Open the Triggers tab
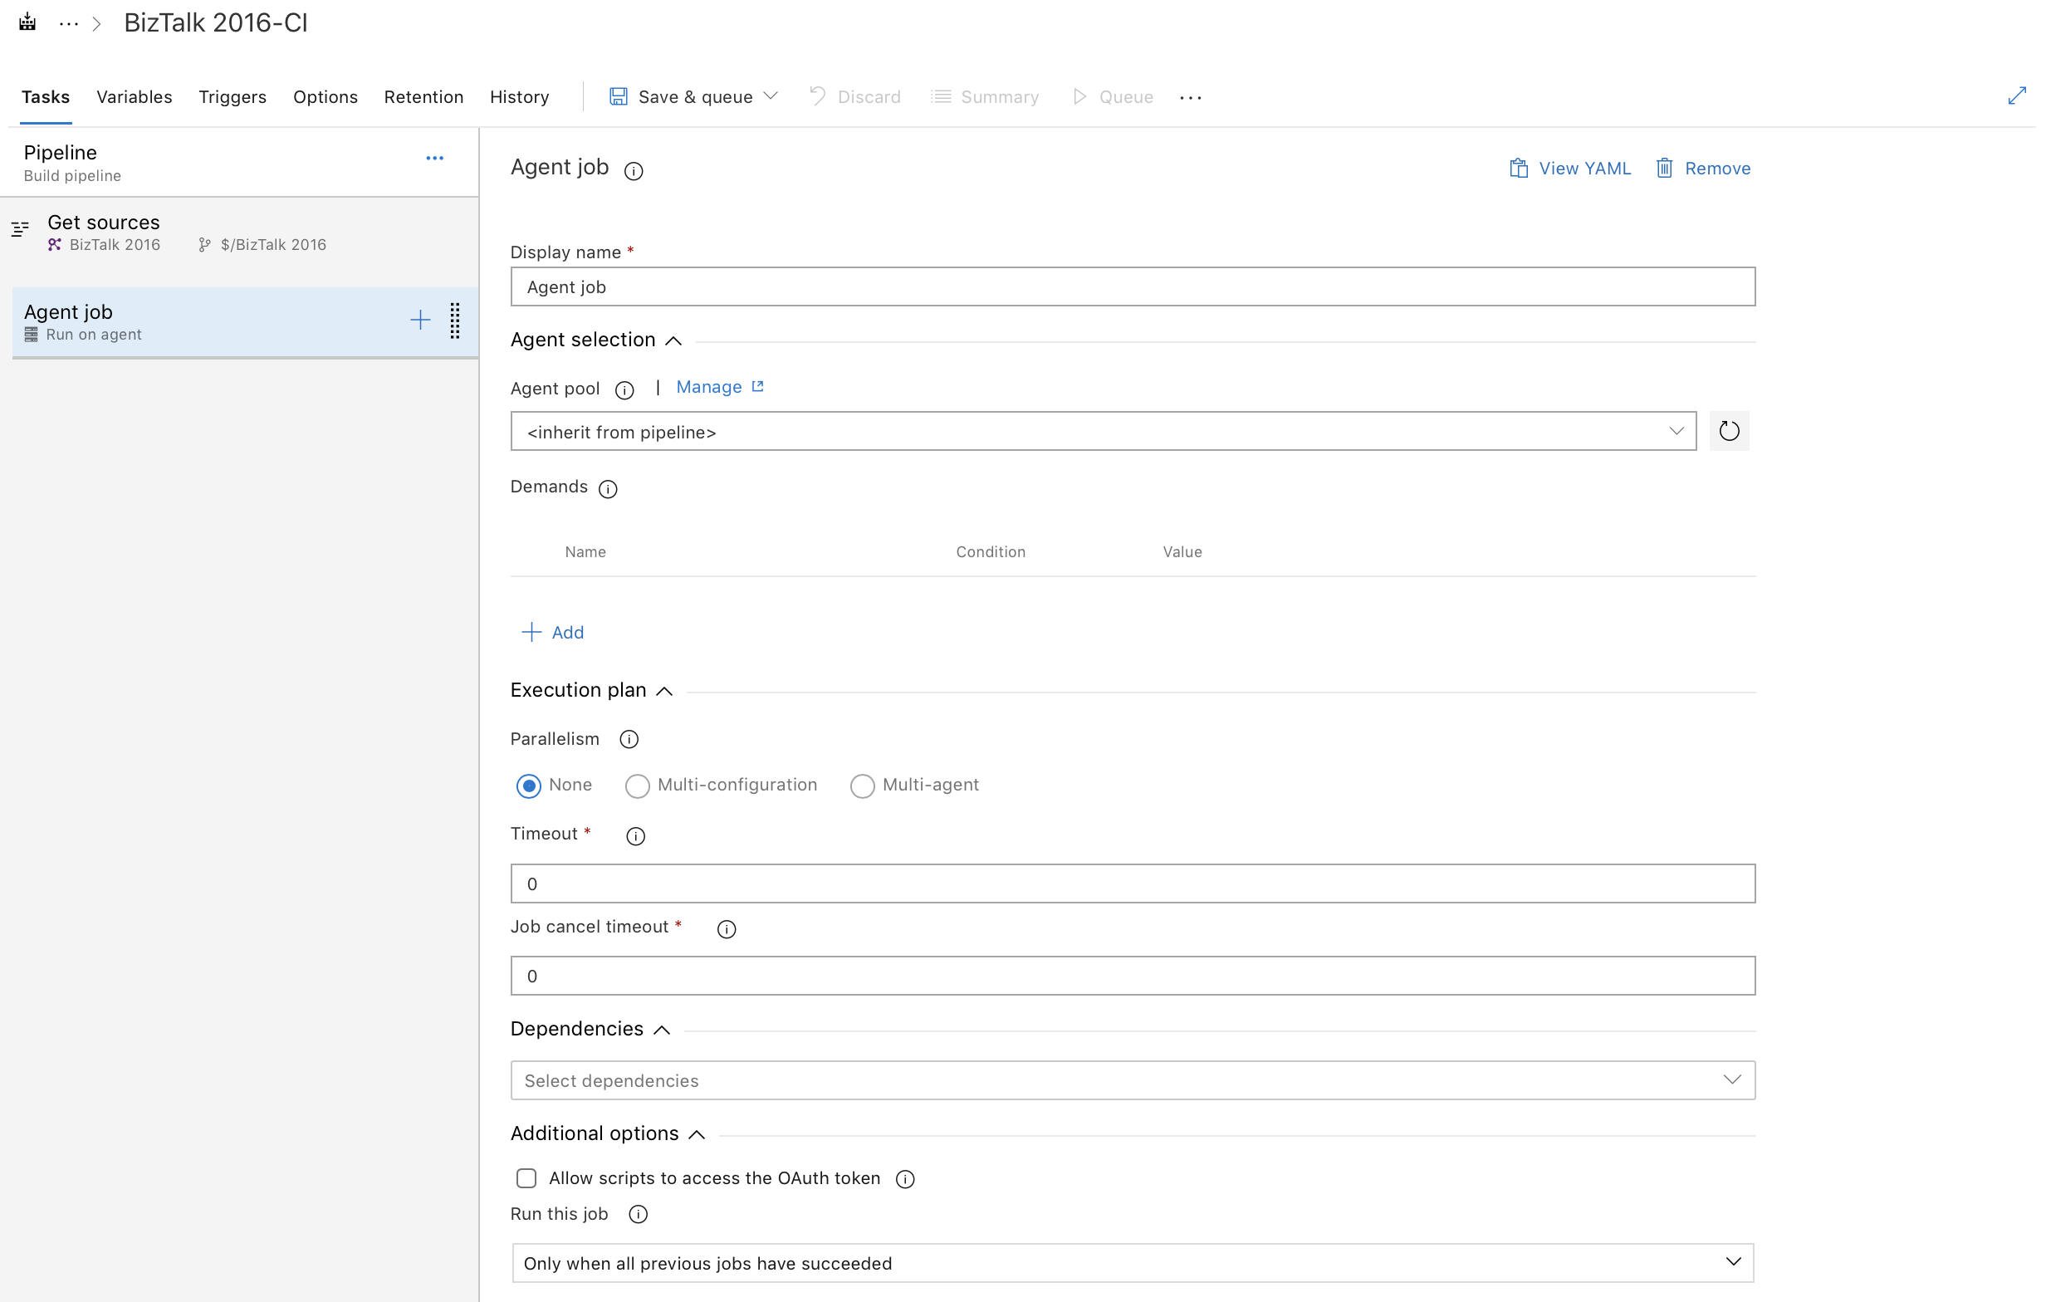This screenshot has height=1302, width=2046. [232, 97]
